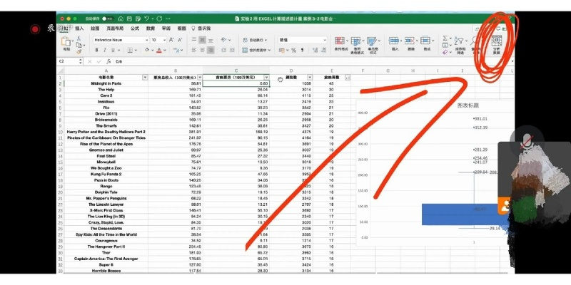
Task: Click the Fill Color bucket icon
Action: pos(146,50)
